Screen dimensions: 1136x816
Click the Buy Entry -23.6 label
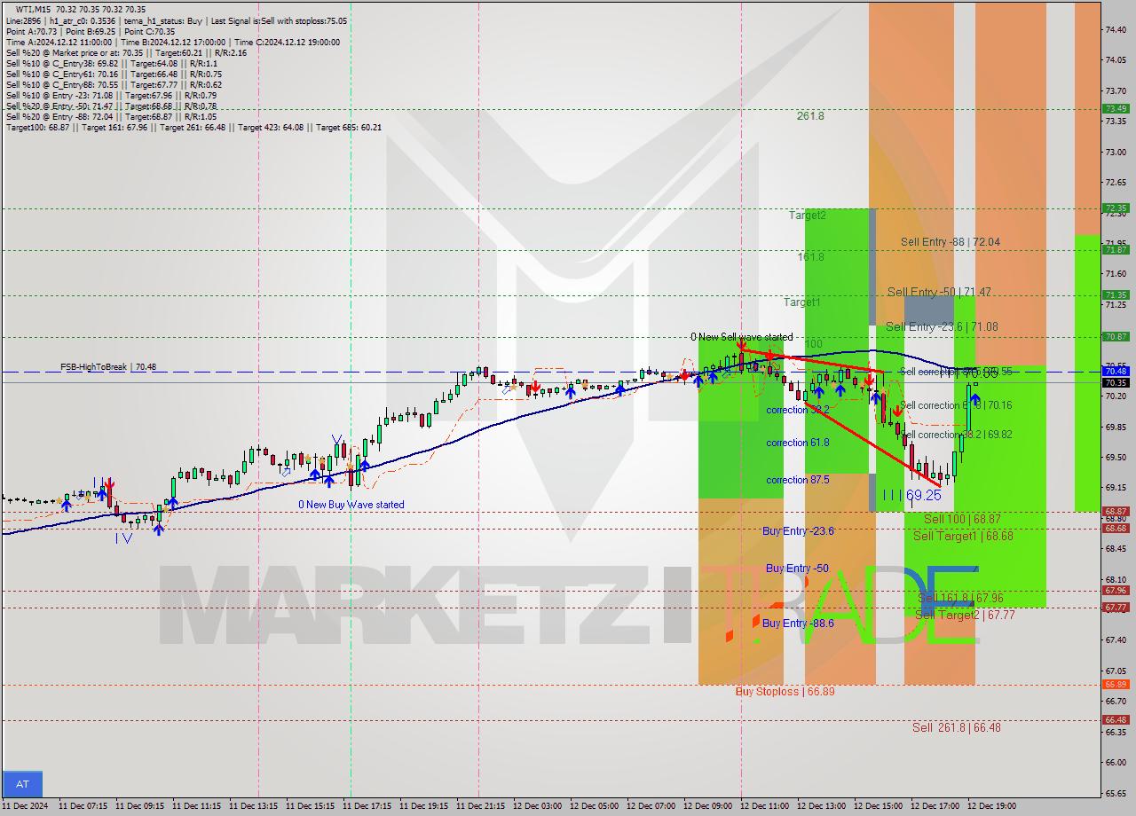coord(798,530)
